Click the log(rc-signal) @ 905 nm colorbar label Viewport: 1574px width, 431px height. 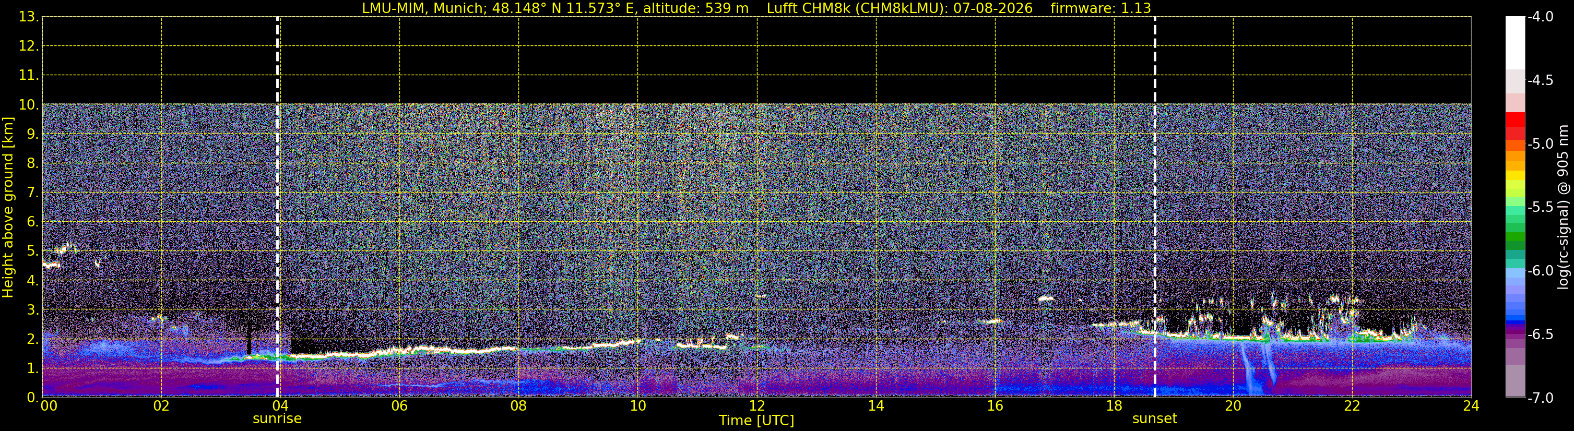(1563, 207)
